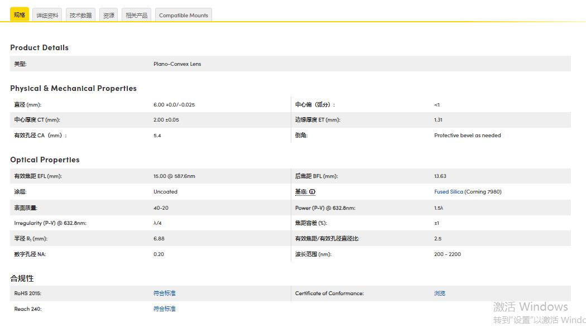
Task: Click Protective bevel as needed text
Action: point(468,135)
